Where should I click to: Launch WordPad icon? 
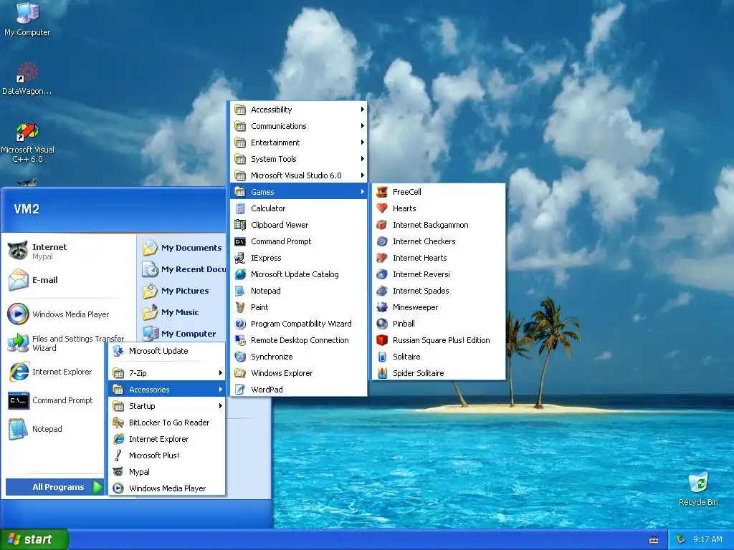[240, 390]
